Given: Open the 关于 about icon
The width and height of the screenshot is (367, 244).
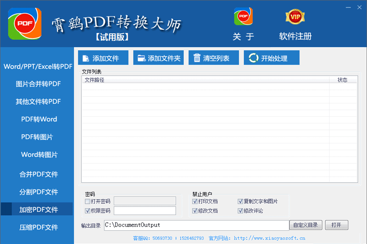Looking at the screenshot, I should (x=243, y=16).
